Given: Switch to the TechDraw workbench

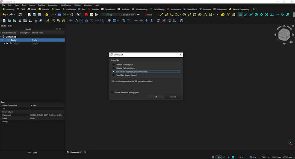Looking at the screenshot, I should tap(124, 9).
